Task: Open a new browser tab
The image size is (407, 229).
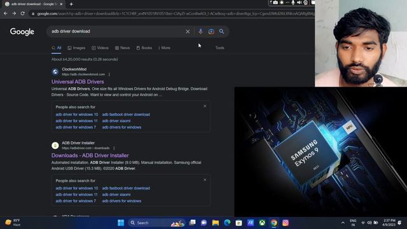Action: point(71,4)
